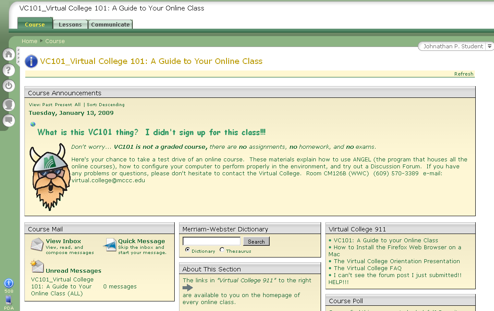Select the Thesaurus radio button
The image size is (494, 311).
222,250
